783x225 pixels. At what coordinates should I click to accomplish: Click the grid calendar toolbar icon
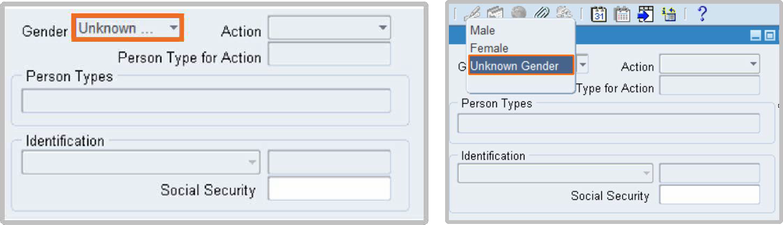point(622,13)
